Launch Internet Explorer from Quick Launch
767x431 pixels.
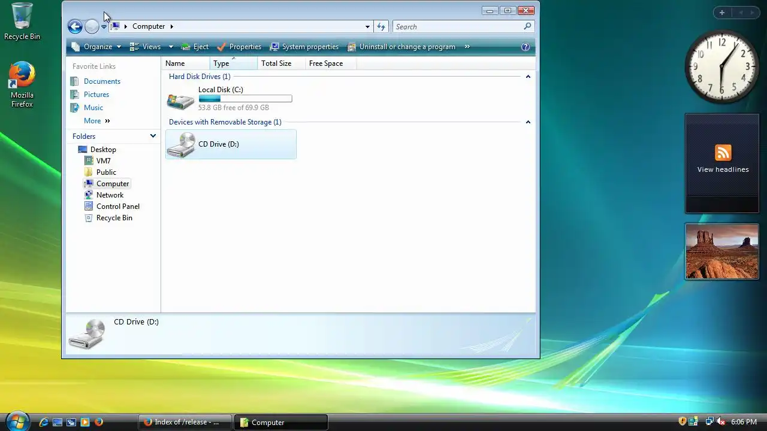coord(44,422)
